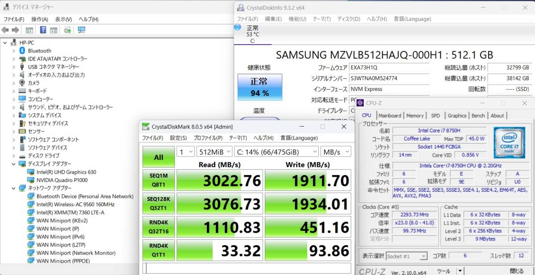Open the プロファイル(P) menu in CrystalDiskMark
Image resolution: width=535 pixels, height=275 pixels.
pyautogui.click(x=208, y=138)
